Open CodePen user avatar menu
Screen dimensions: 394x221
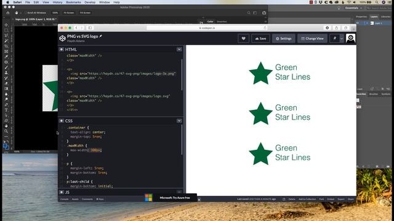pyautogui.click(x=350, y=38)
